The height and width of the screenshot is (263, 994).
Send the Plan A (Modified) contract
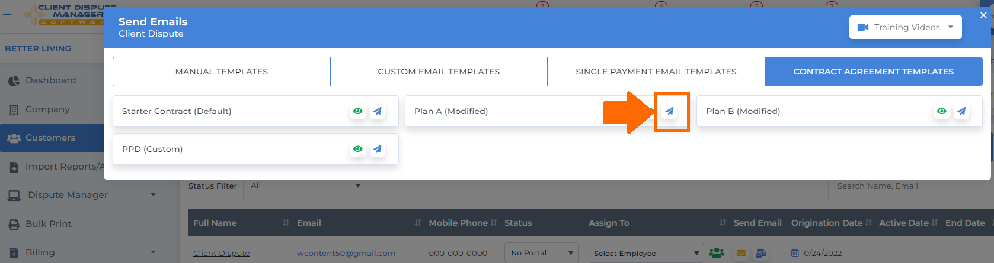coord(669,111)
